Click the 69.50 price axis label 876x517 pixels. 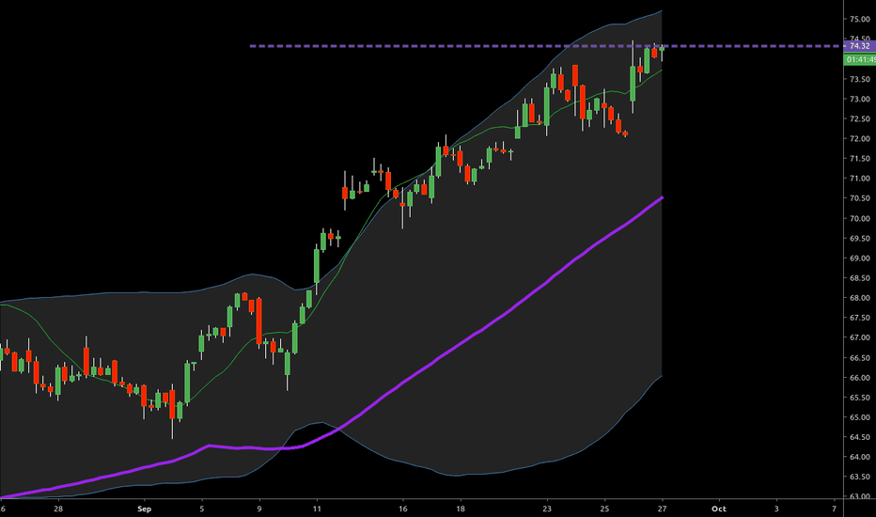(x=859, y=238)
